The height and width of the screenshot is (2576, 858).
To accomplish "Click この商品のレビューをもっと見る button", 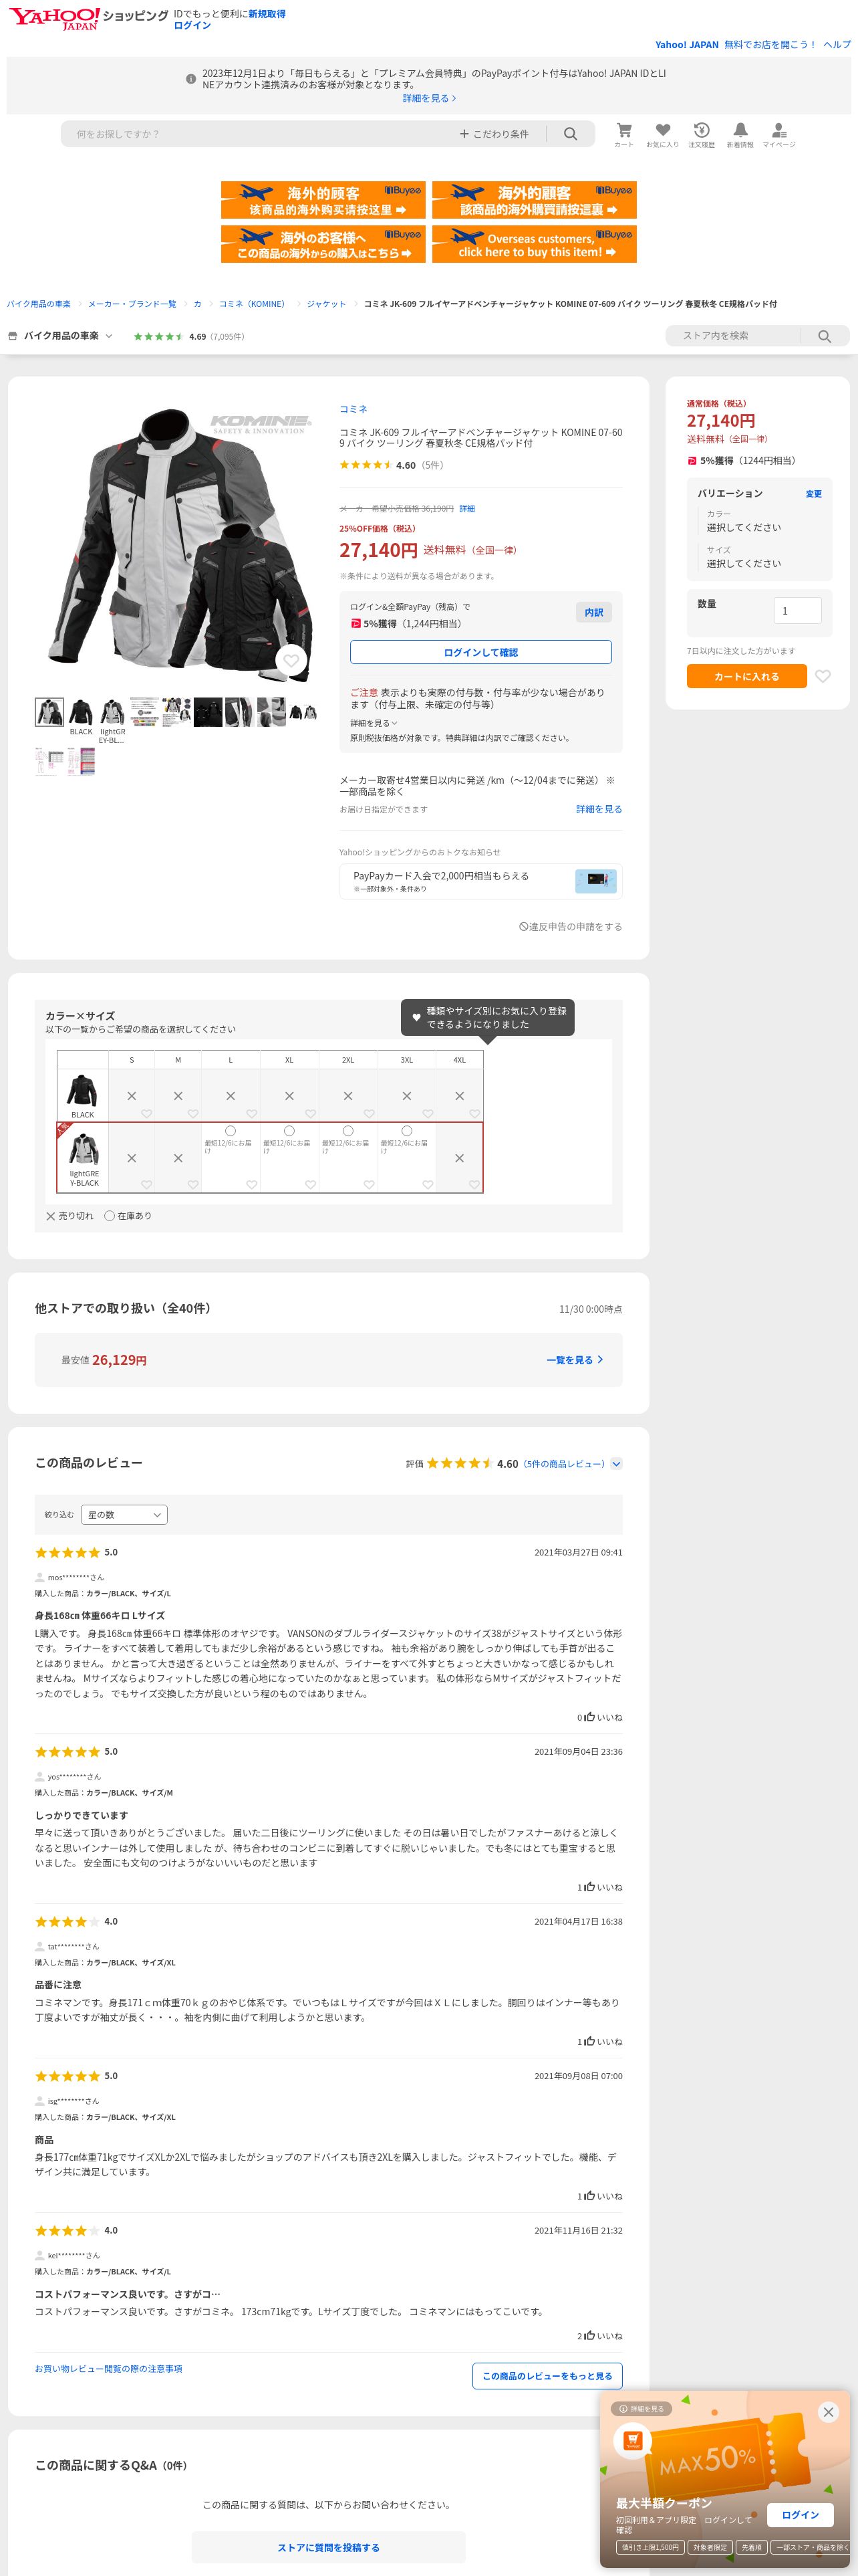I will pos(547,2376).
